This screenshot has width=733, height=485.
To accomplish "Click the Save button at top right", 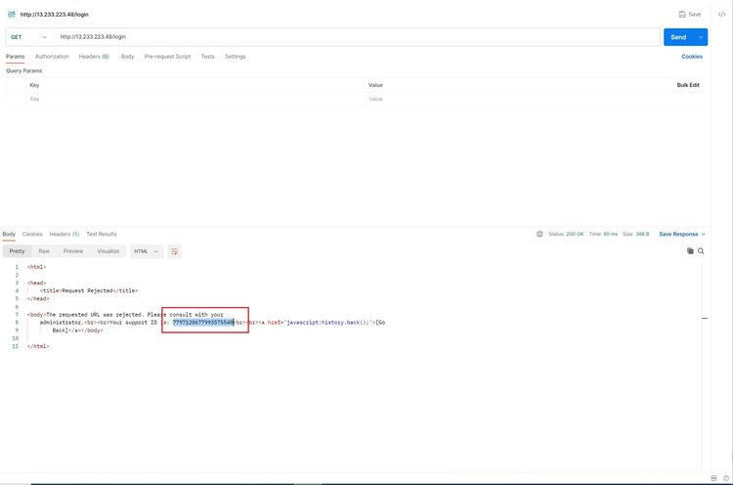I will click(x=690, y=15).
